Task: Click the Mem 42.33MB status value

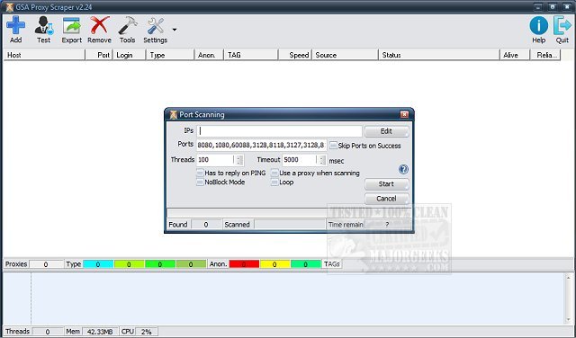Action: coord(100,332)
